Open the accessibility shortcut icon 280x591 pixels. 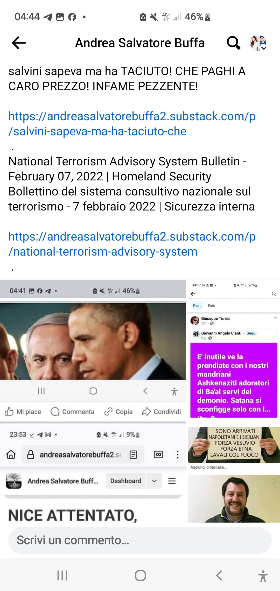[263, 576]
